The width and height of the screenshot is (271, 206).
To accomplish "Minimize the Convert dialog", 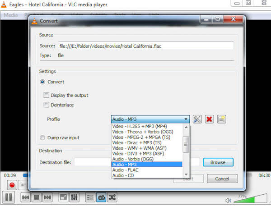I will (x=206, y=19).
